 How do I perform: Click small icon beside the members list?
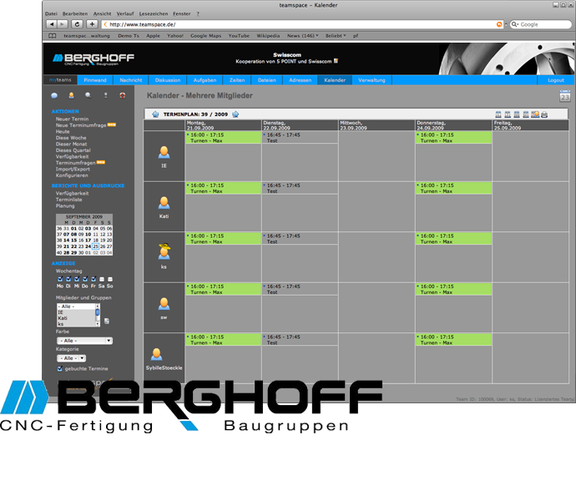pos(107,321)
